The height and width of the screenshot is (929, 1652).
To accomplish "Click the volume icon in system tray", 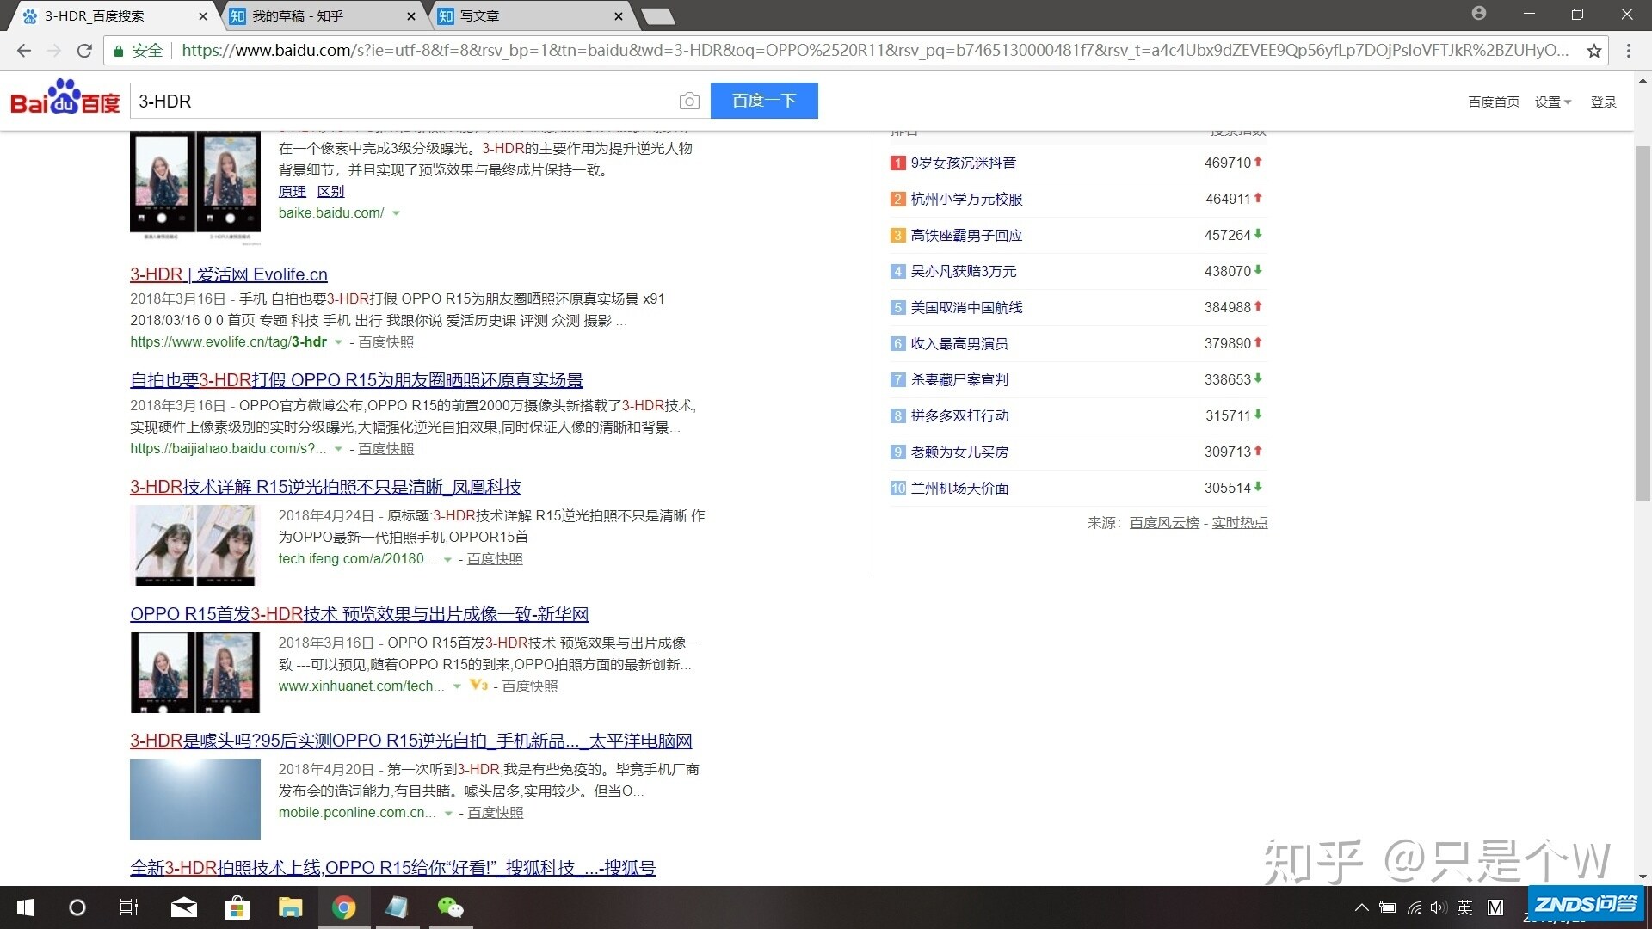I will point(1439,907).
